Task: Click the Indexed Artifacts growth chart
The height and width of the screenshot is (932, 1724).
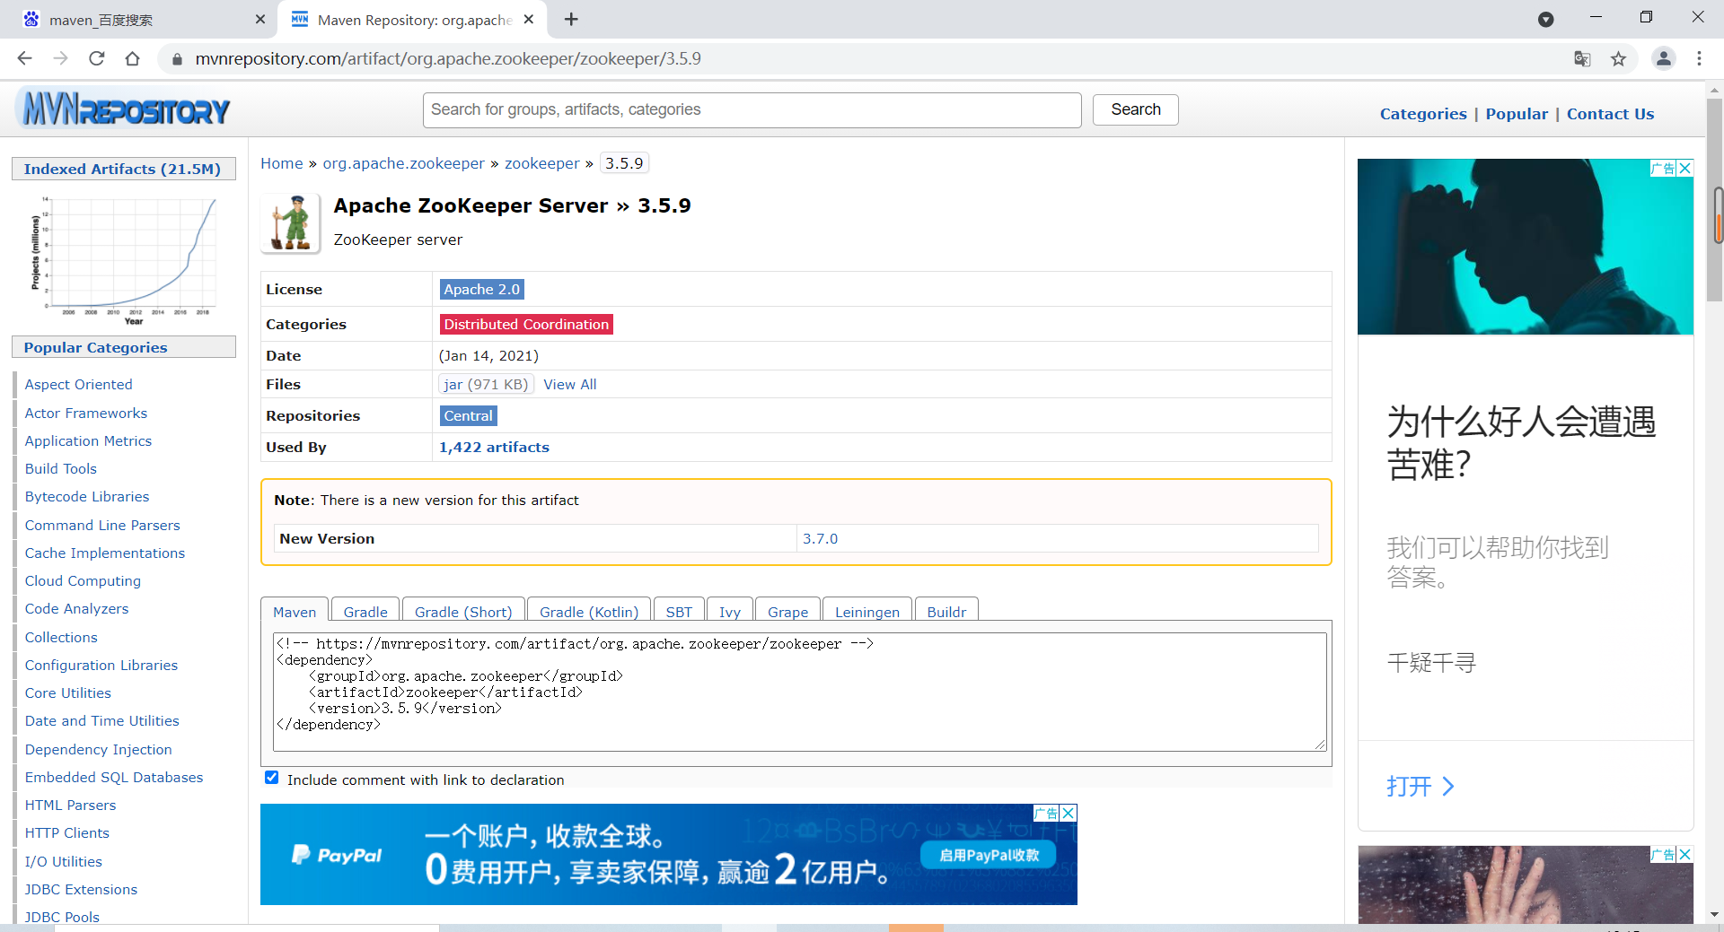Action: click(x=123, y=259)
